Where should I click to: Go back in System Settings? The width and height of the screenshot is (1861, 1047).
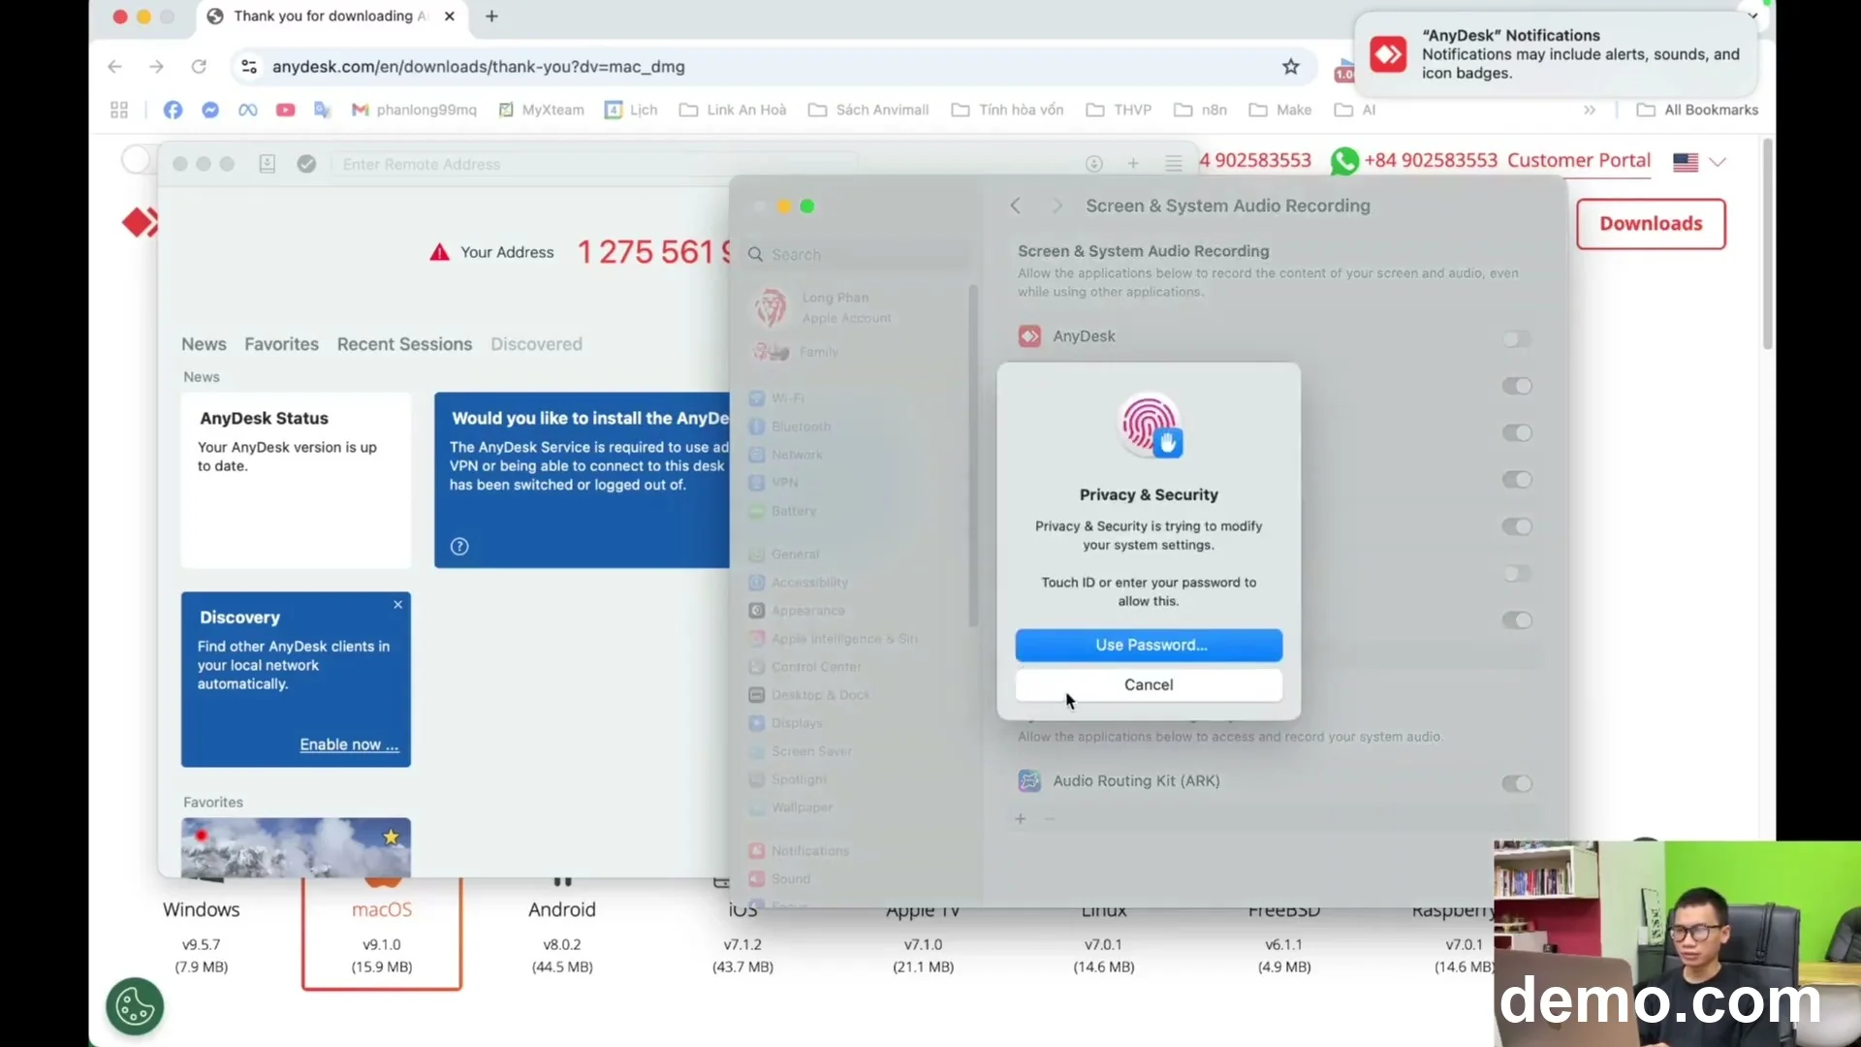coord(1015,206)
